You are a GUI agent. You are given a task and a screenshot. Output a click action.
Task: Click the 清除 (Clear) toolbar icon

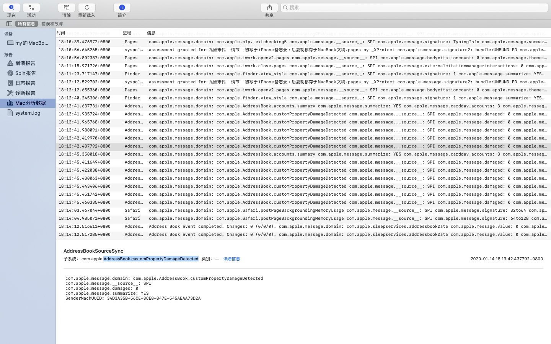click(67, 7)
